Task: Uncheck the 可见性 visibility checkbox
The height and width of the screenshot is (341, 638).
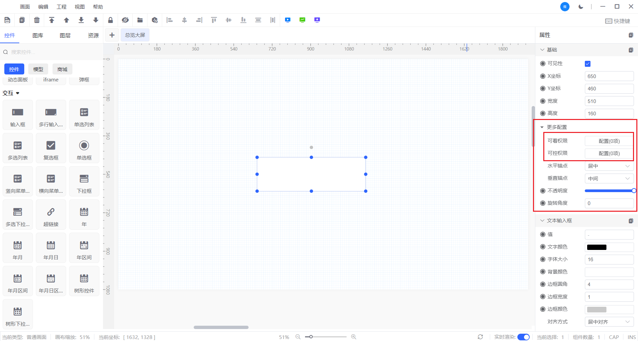Action: 587,64
